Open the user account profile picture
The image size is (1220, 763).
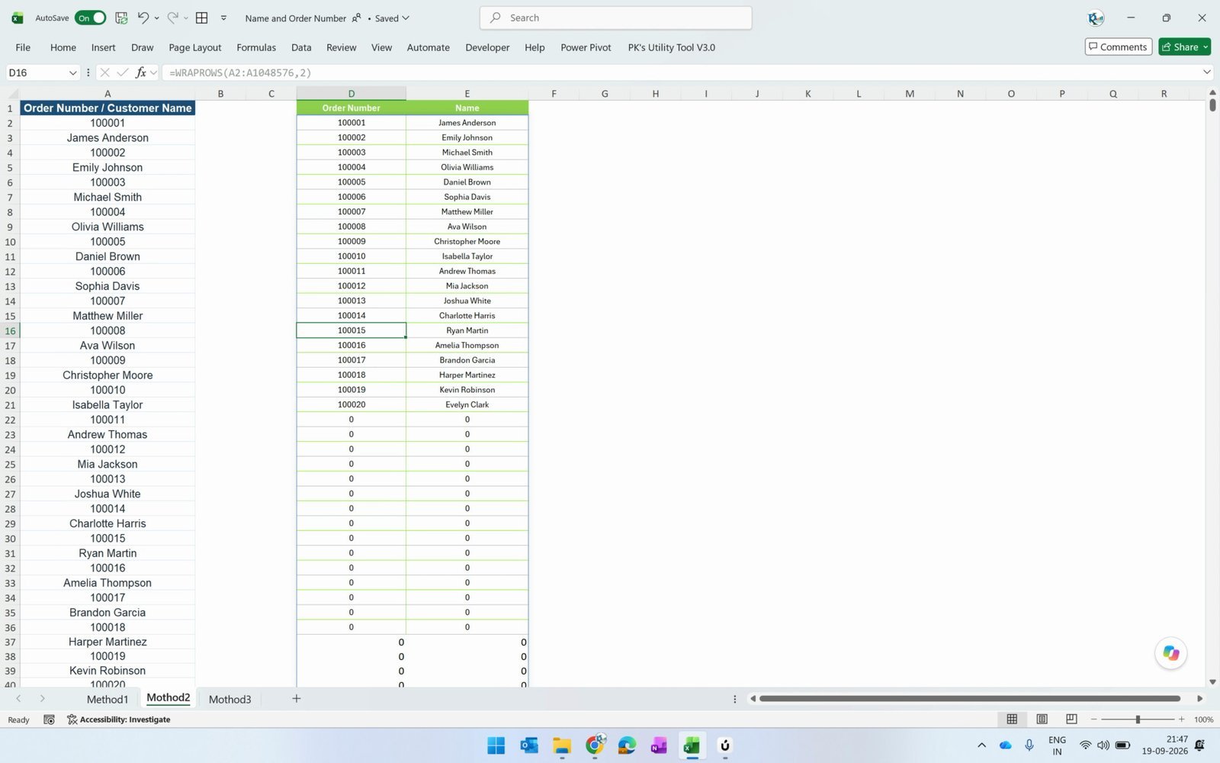[1095, 18]
